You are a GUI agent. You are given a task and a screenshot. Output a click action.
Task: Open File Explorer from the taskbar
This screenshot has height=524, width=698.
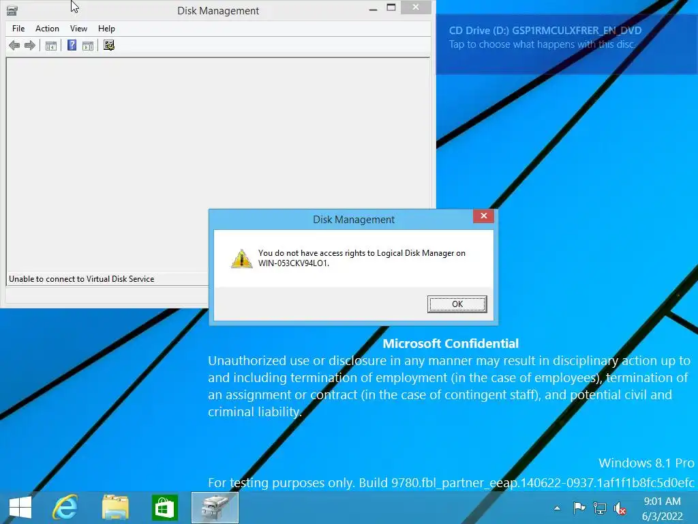pyautogui.click(x=115, y=508)
